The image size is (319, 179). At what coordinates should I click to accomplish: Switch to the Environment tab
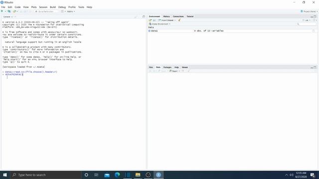[x=155, y=16]
